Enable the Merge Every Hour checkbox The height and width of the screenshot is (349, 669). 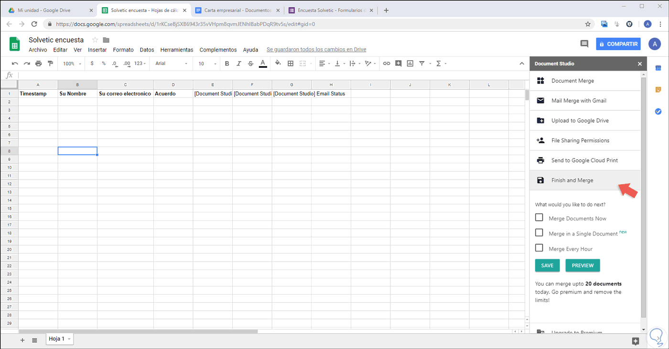click(539, 248)
